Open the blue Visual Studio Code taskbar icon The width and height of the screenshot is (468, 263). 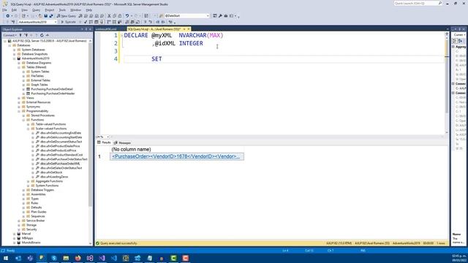pos(114,258)
